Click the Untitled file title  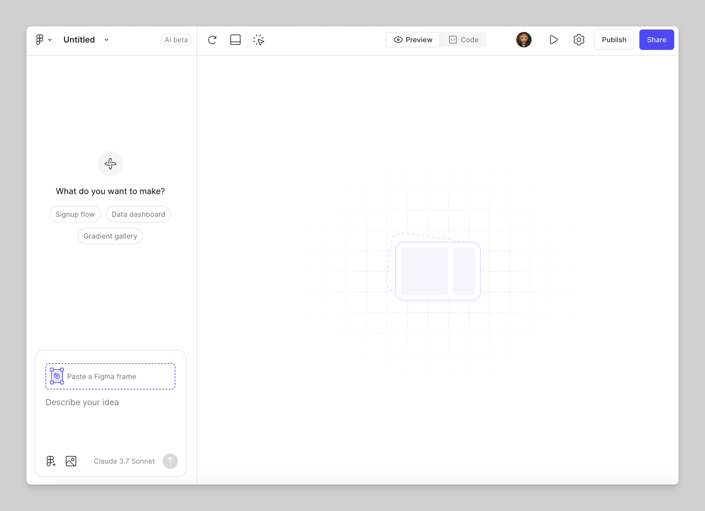(79, 40)
